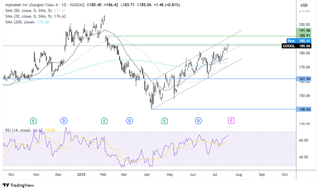Click the dividend D marker near December
The width and height of the screenshot is (320, 195).
64,121
